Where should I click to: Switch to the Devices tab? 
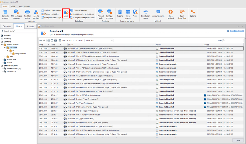tap(7, 26)
